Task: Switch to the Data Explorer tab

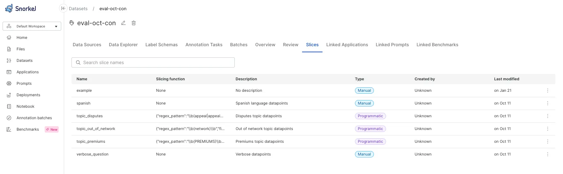Action: pos(123,45)
